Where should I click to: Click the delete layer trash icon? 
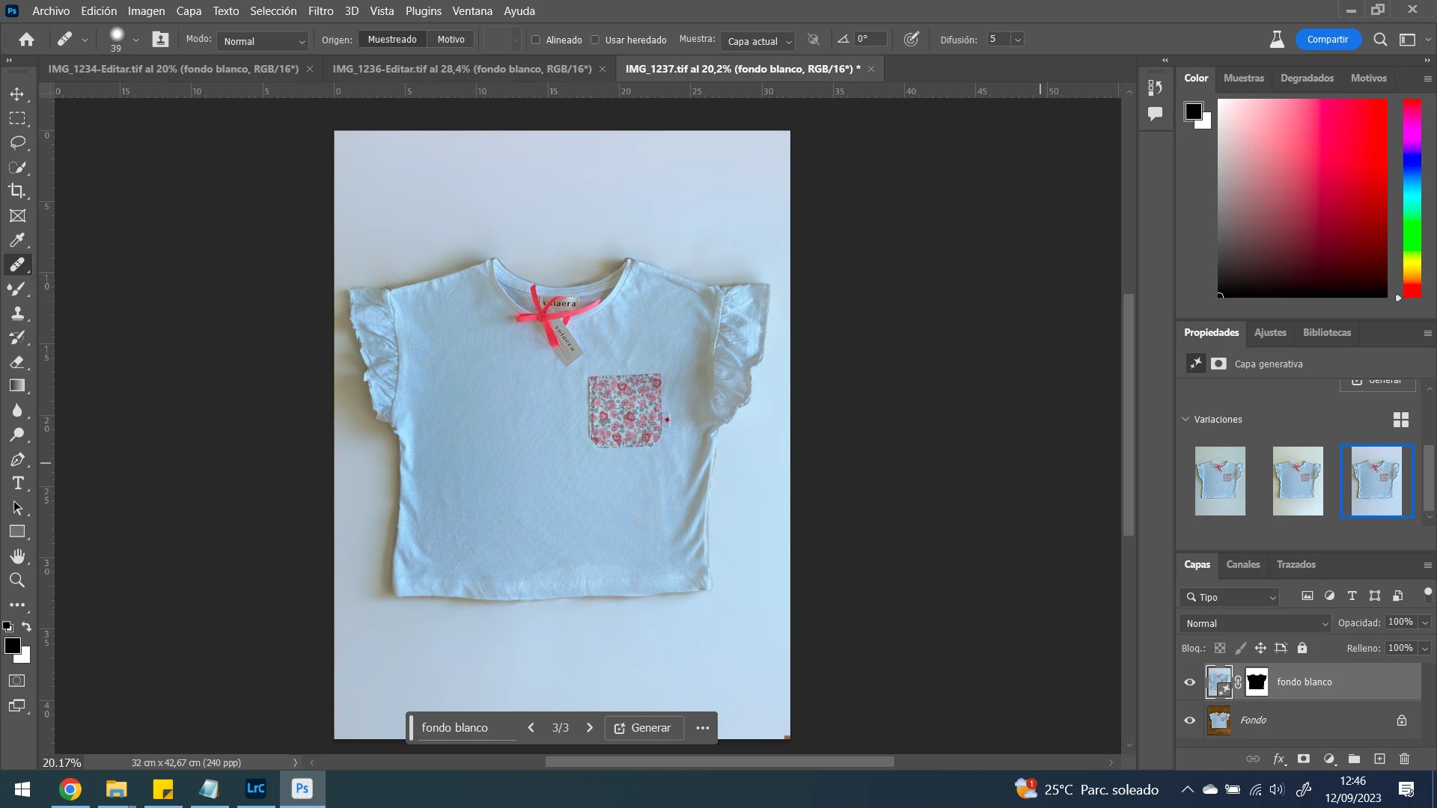click(1404, 759)
